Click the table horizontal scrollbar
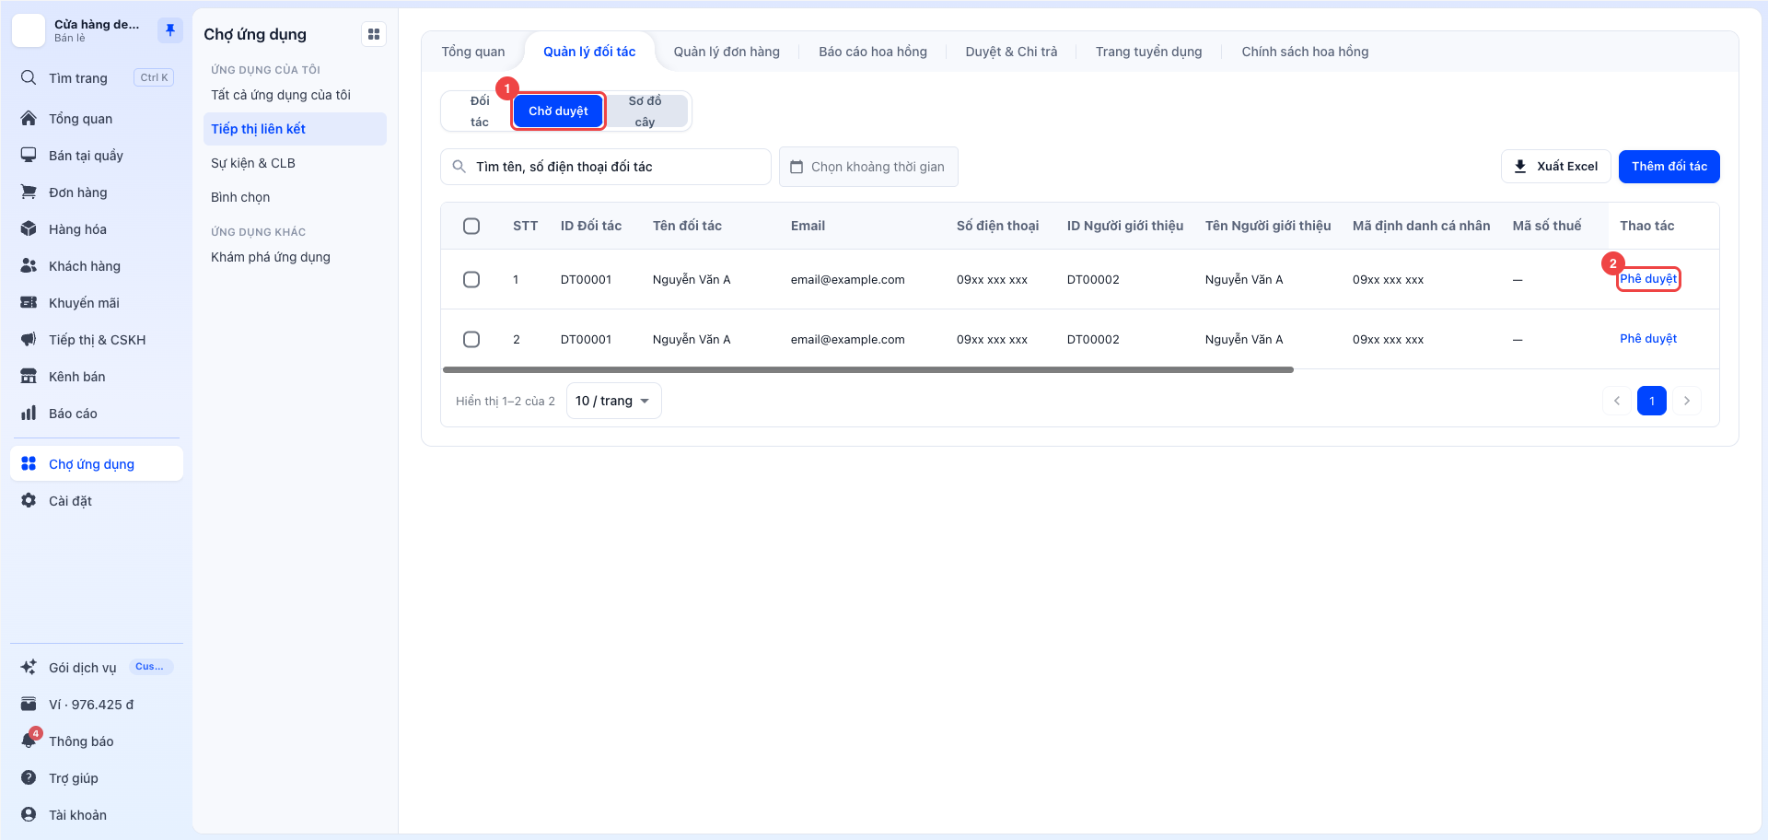Image resolution: width=1768 pixels, height=840 pixels. [868, 369]
